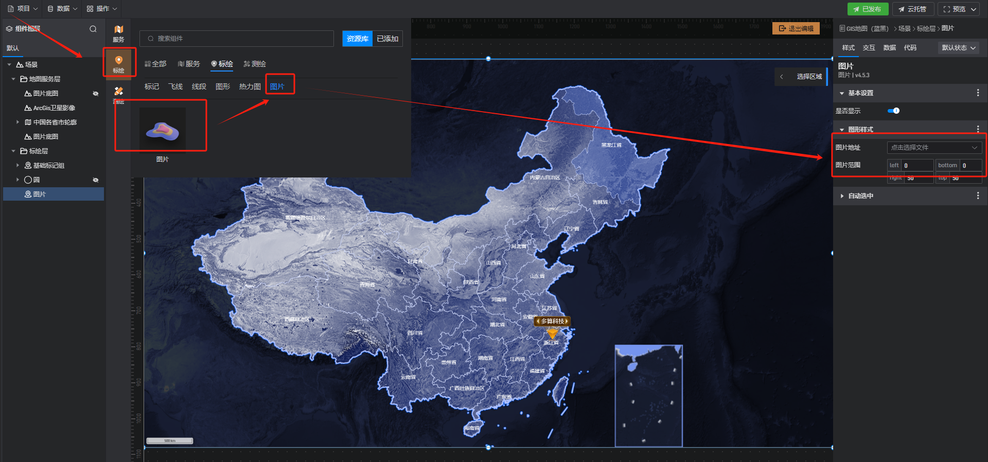Toggle visibility of first 图片底图 layer

coord(96,93)
